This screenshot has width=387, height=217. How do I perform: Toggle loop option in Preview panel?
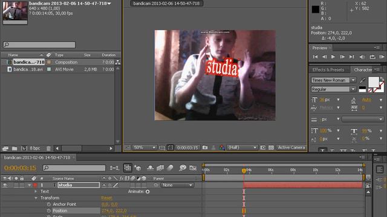372,57
